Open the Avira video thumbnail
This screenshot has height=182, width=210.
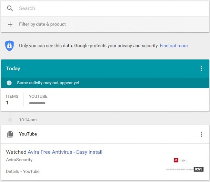tap(185, 162)
